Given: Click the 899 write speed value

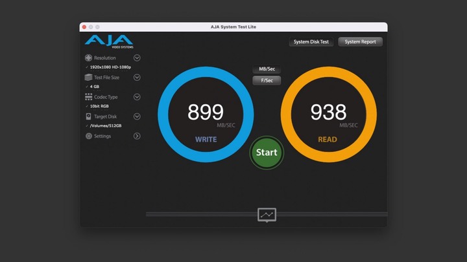Looking at the screenshot, I should (205, 113).
